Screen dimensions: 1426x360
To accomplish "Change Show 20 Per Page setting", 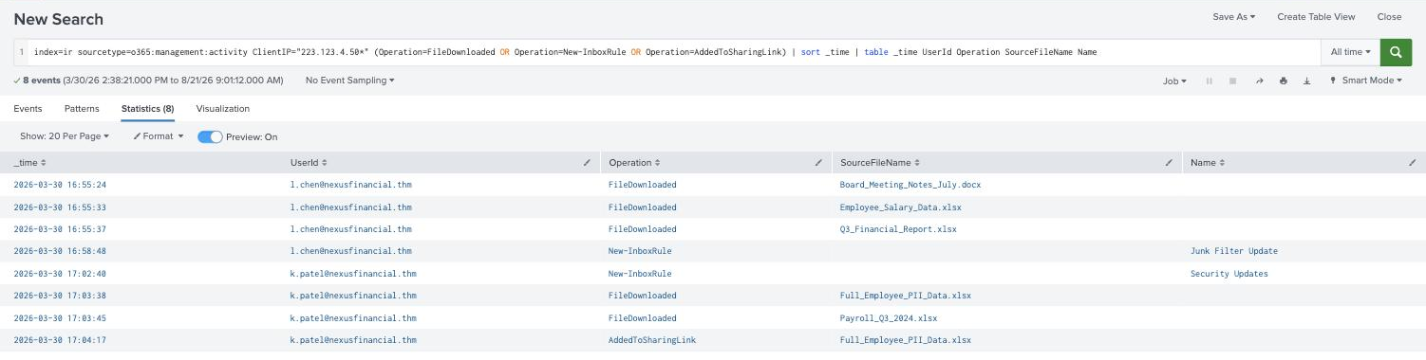I will coord(65,136).
